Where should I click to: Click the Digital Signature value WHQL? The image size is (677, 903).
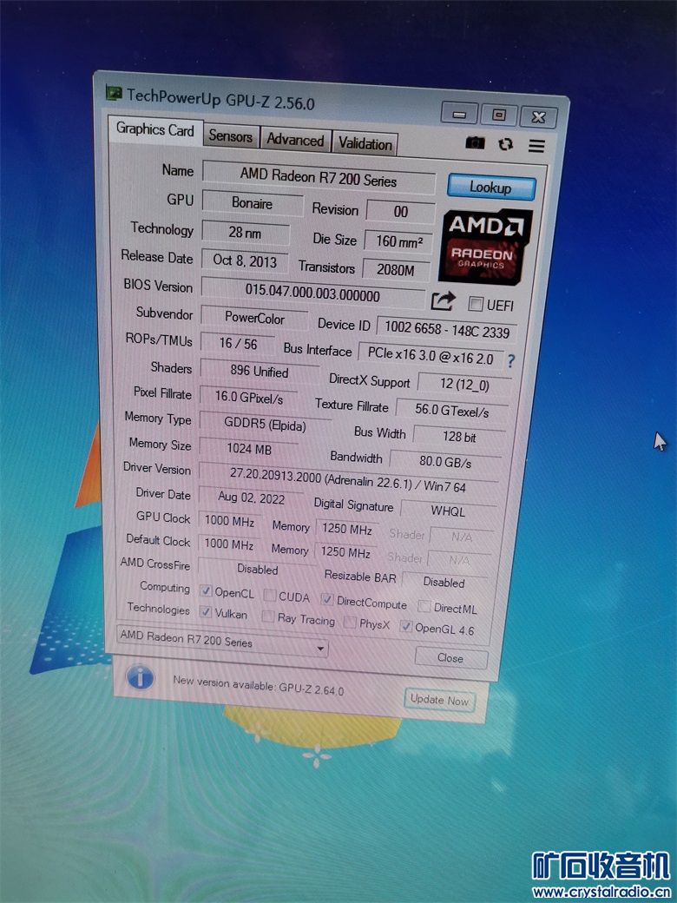click(448, 511)
